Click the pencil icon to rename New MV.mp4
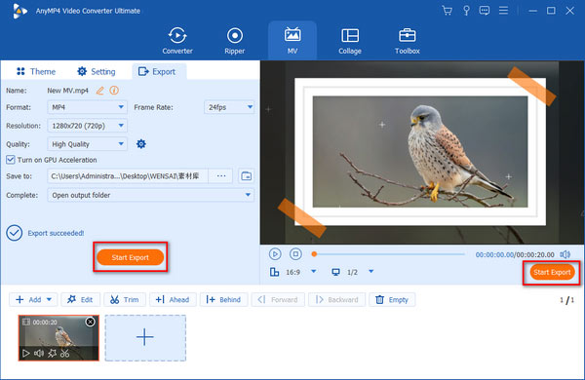585x380 pixels. pyautogui.click(x=100, y=91)
